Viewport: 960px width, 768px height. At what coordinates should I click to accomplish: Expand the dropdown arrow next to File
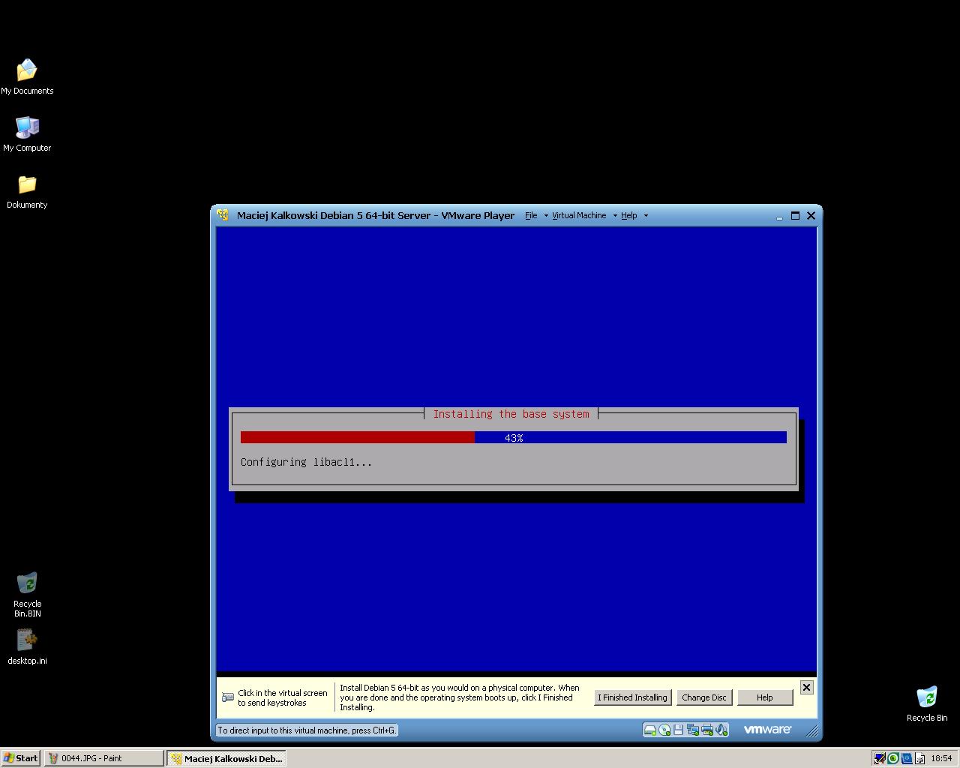coord(545,216)
